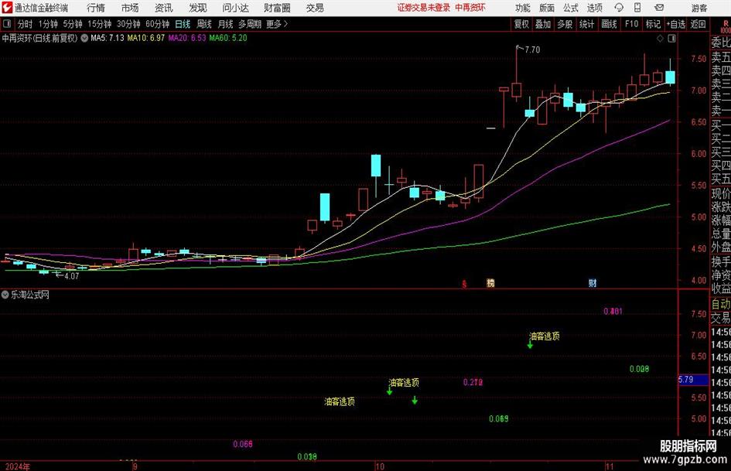The height and width of the screenshot is (471, 731).
Task: Open the 公式 menu
Action: point(570,8)
